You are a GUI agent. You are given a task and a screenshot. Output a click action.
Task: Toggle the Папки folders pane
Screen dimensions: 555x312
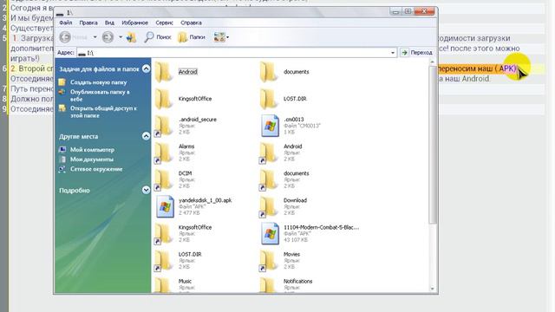click(x=192, y=36)
